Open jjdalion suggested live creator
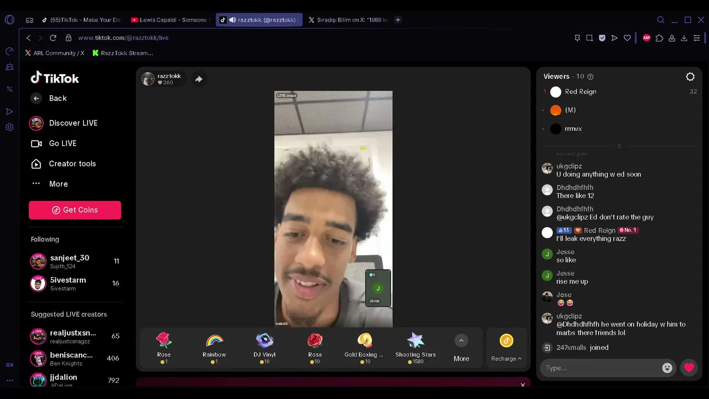The image size is (709, 399). (75, 380)
